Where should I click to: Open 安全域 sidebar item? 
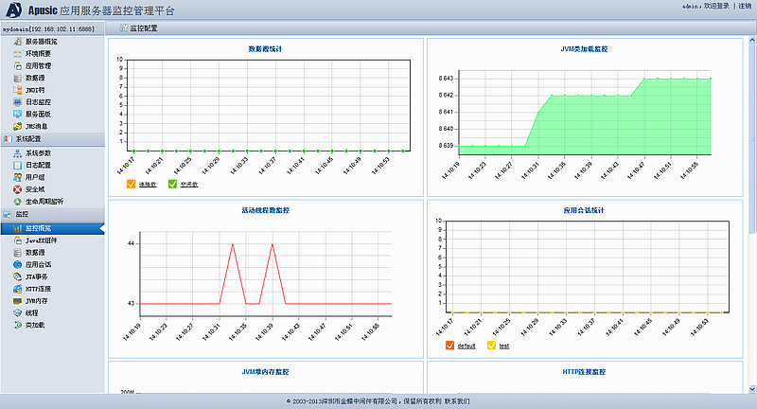click(x=35, y=189)
